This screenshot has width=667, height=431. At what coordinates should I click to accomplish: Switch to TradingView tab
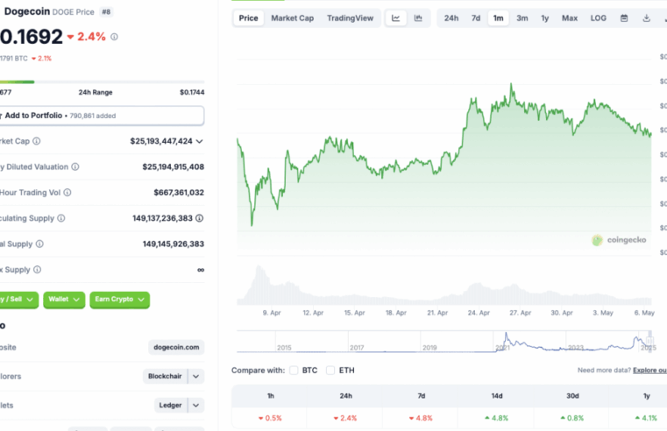(350, 18)
